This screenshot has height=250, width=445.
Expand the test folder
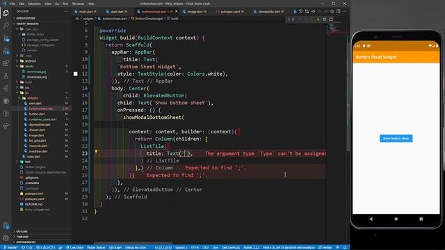(x=28, y=162)
